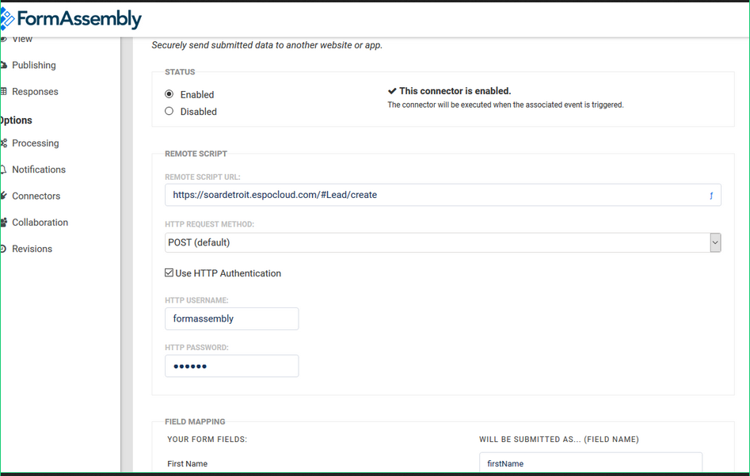Click the Remote Script URL field
This screenshot has width=750, height=476.
click(x=434, y=195)
